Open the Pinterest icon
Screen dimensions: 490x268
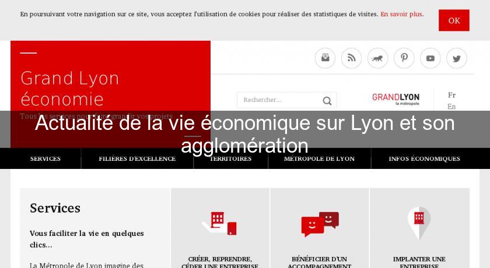tap(404, 58)
